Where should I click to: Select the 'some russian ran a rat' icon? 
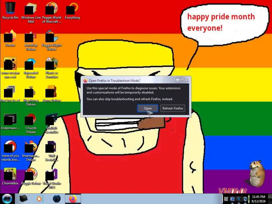10,68
